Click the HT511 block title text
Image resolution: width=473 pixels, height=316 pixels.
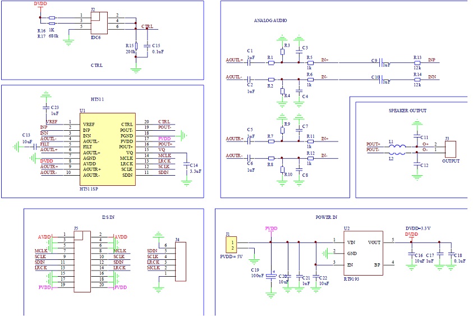click(97, 99)
